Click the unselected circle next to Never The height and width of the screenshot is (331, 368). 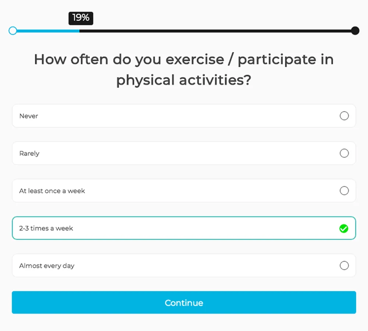pos(344,116)
